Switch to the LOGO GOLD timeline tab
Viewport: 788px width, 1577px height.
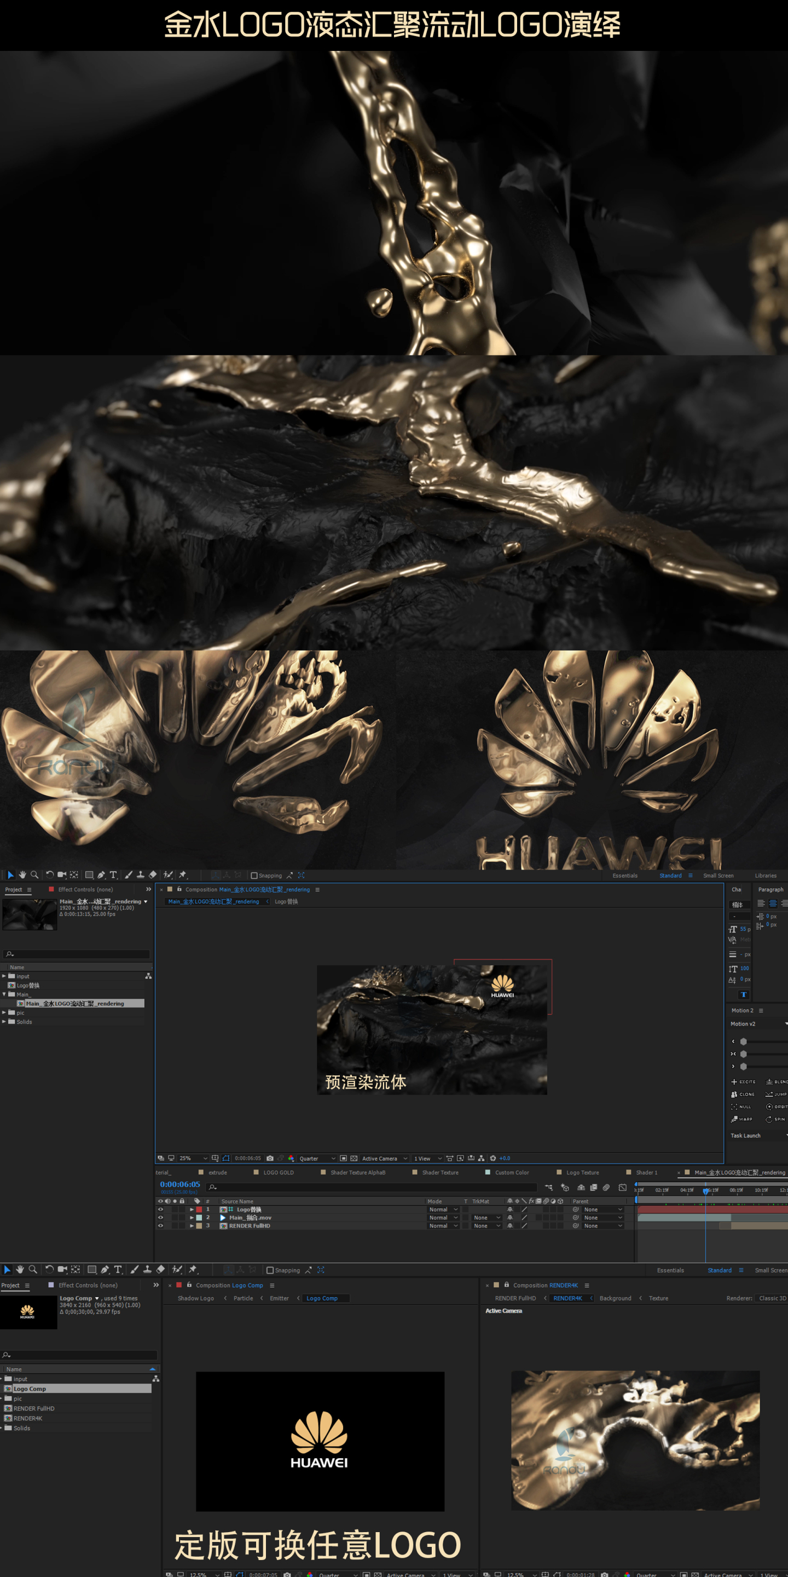point(279,1172)
